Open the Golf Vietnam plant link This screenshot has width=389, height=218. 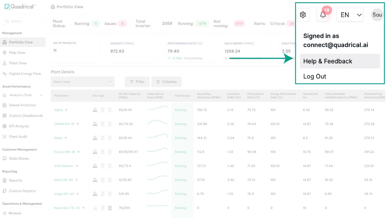[x=64, y=166]
